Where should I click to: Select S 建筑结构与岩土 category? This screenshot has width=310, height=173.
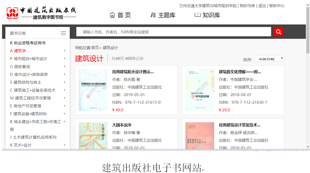26,82
